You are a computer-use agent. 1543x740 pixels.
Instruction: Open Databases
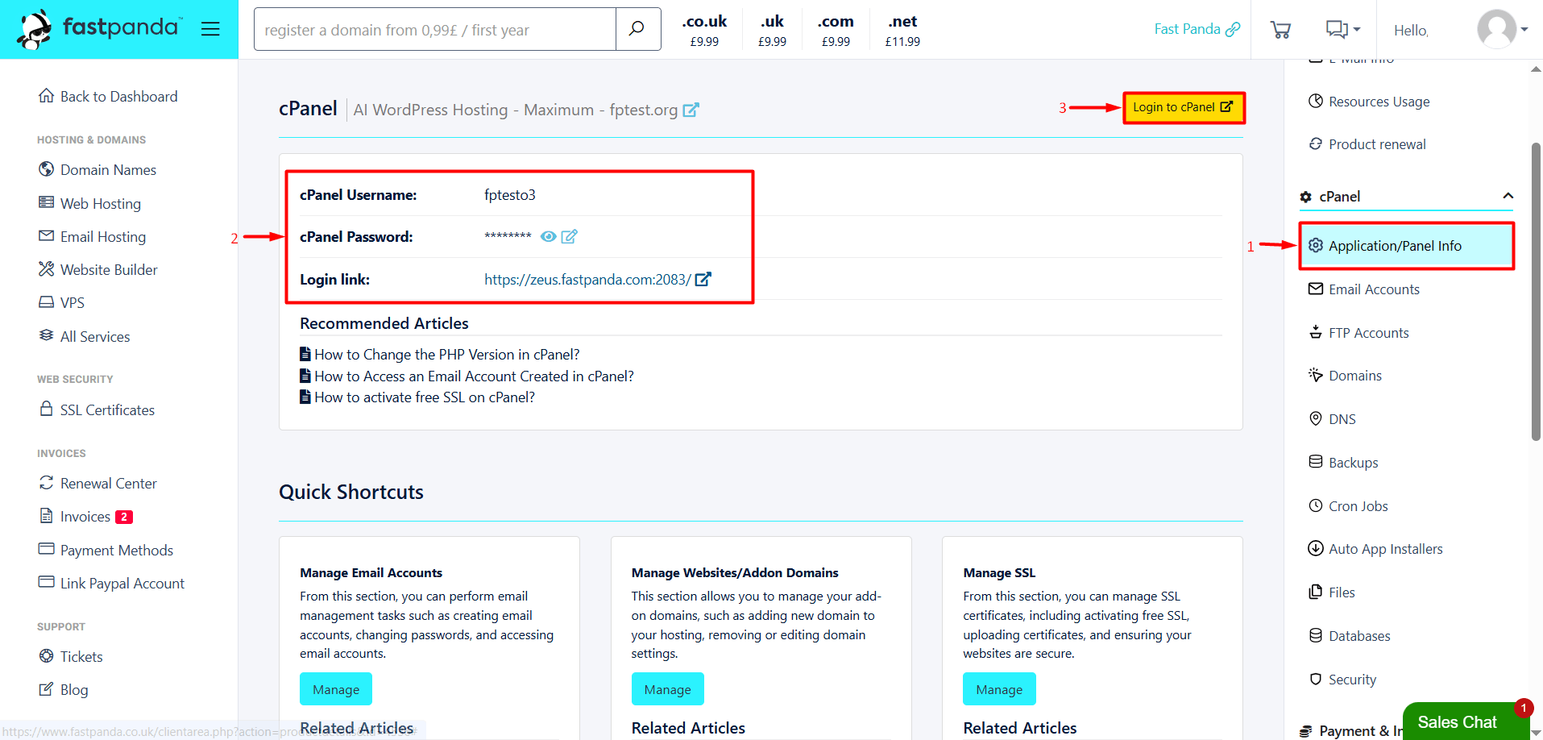click(x=1350, y=635)
